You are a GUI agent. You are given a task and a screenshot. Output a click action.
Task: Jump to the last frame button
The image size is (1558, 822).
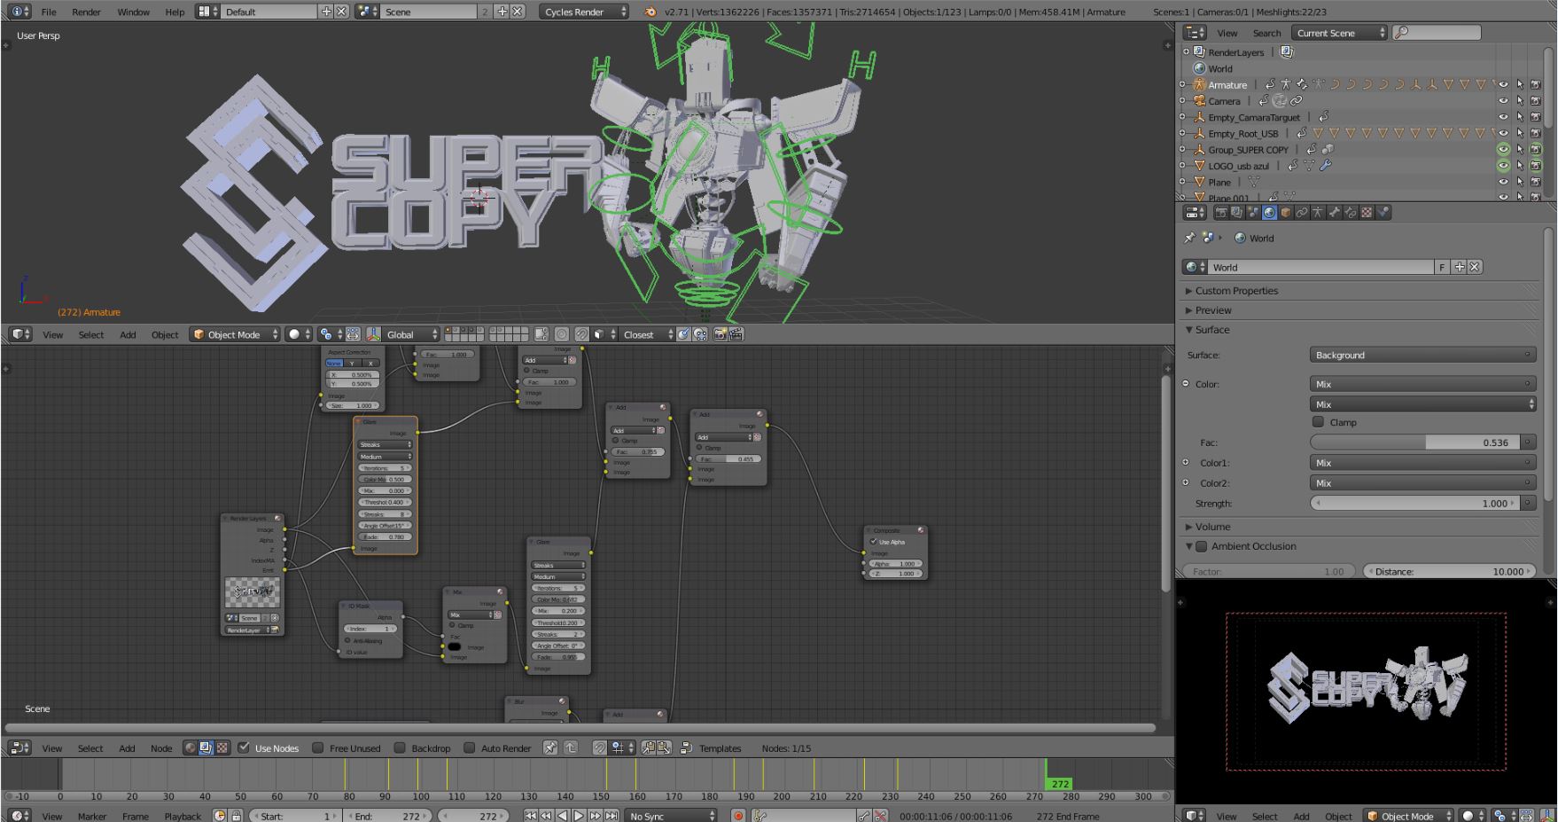[612, 816]
